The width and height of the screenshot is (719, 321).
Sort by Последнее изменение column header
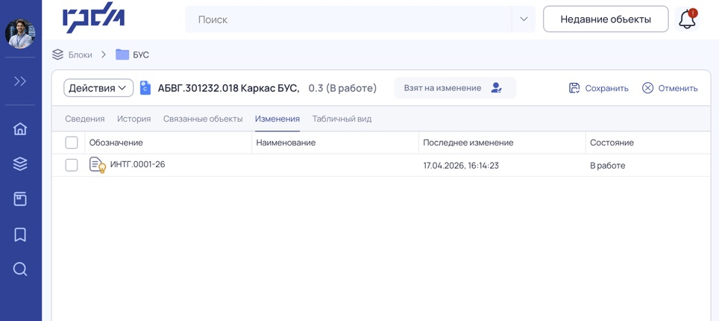click(468, 143)
